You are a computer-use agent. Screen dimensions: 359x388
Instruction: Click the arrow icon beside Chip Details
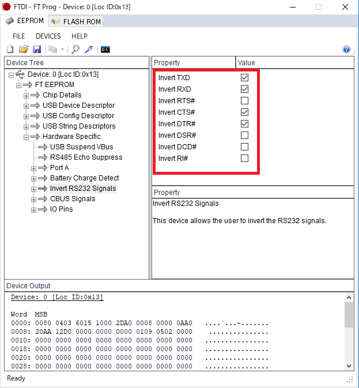point(35,95)
